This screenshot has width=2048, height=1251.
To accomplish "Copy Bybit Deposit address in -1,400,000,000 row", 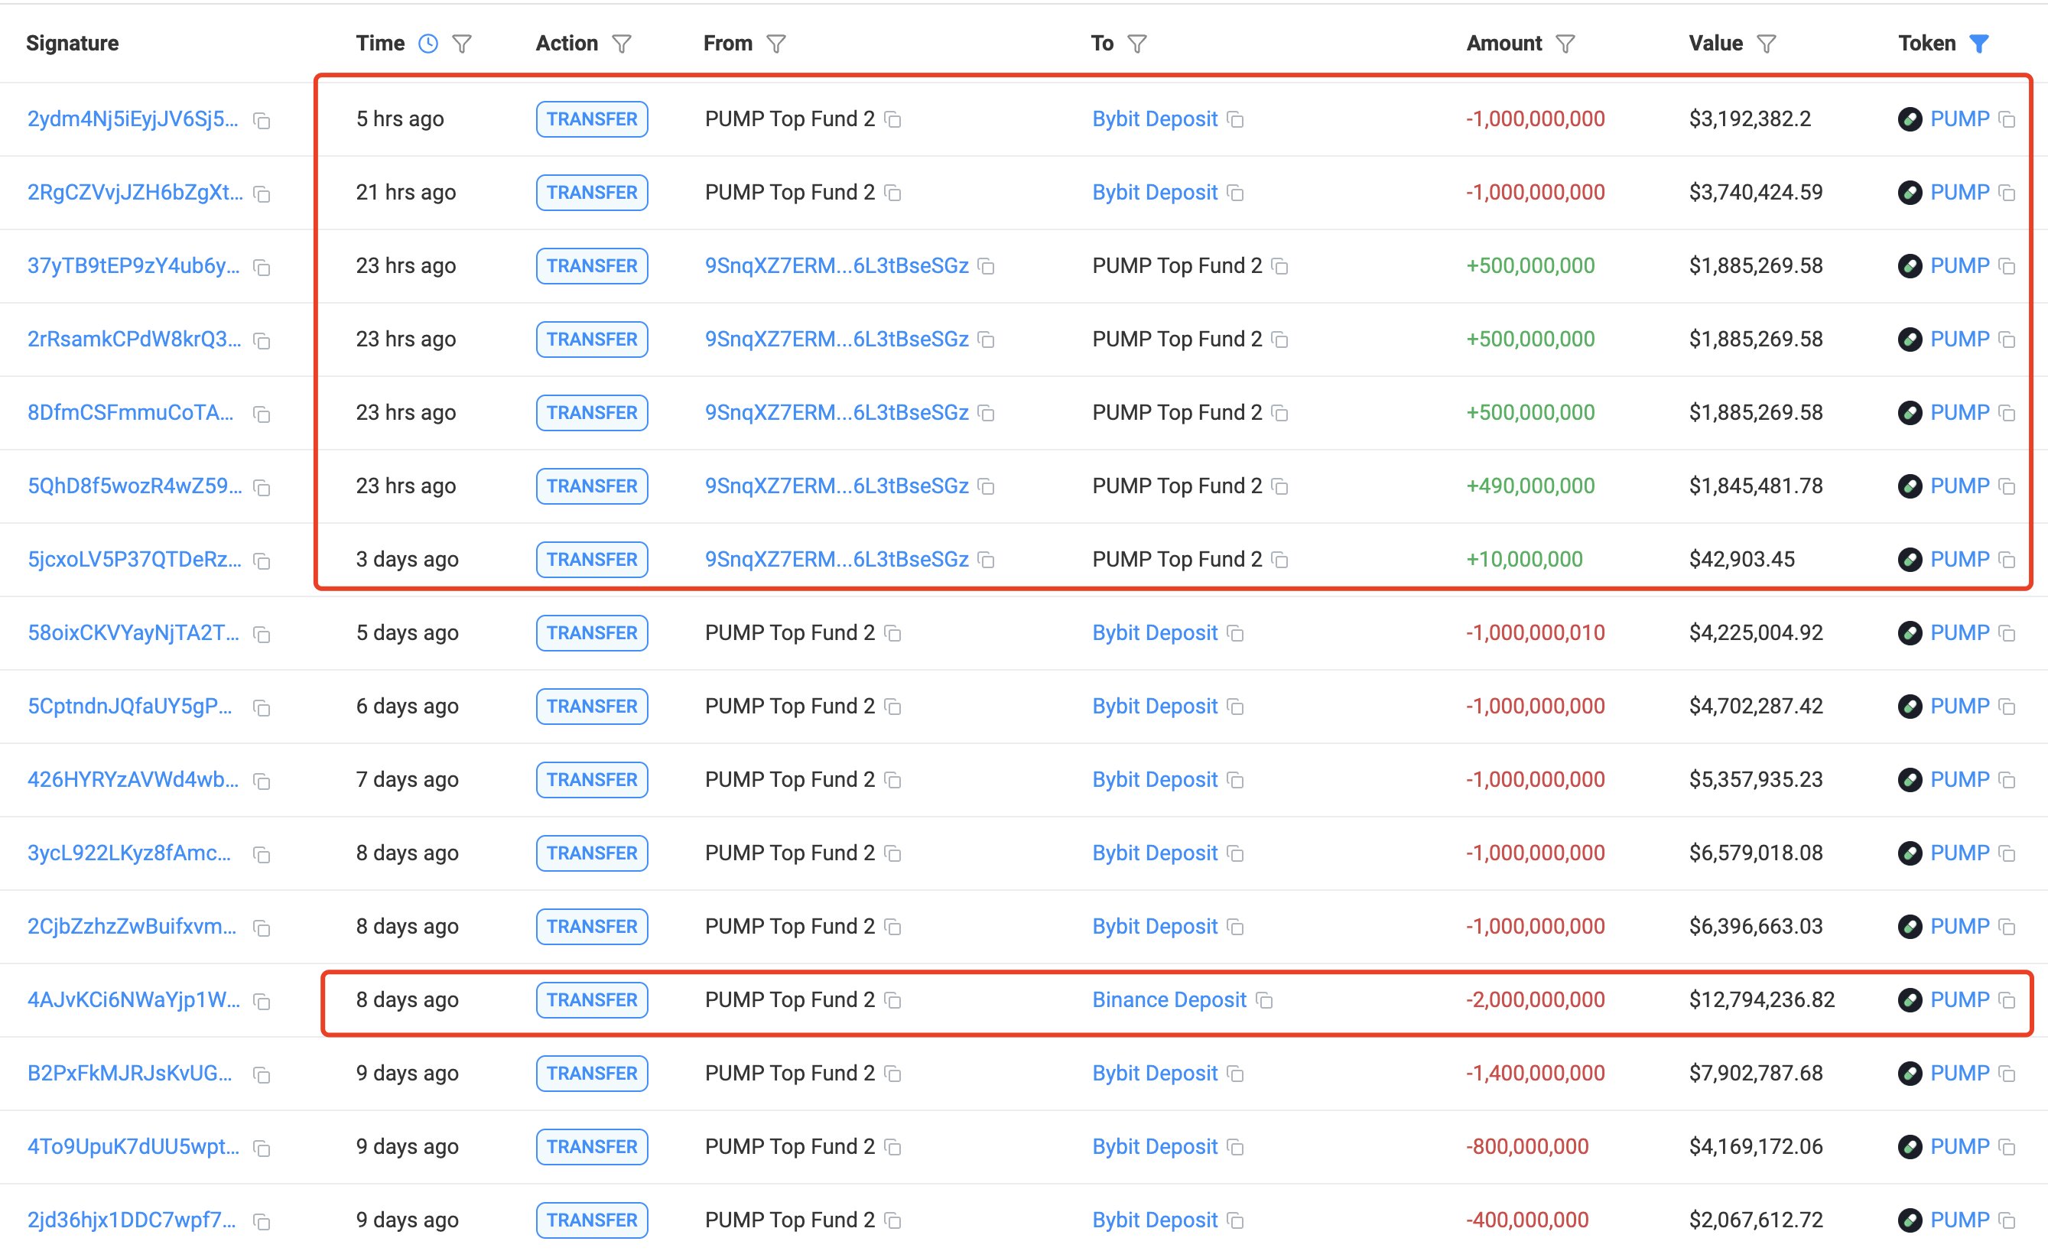I will pyautogui.click(x=1236, y=1073).
